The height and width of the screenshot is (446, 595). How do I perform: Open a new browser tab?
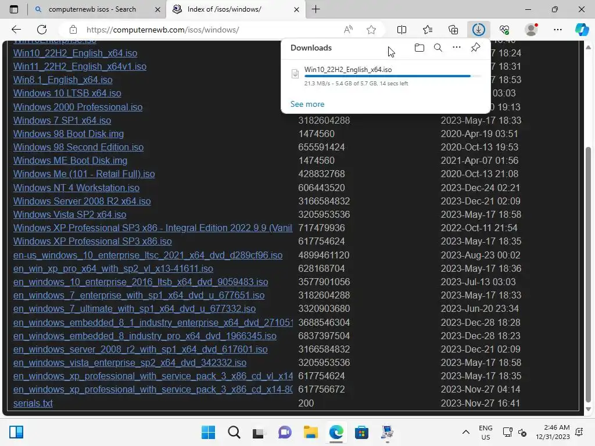pos(316,9)
